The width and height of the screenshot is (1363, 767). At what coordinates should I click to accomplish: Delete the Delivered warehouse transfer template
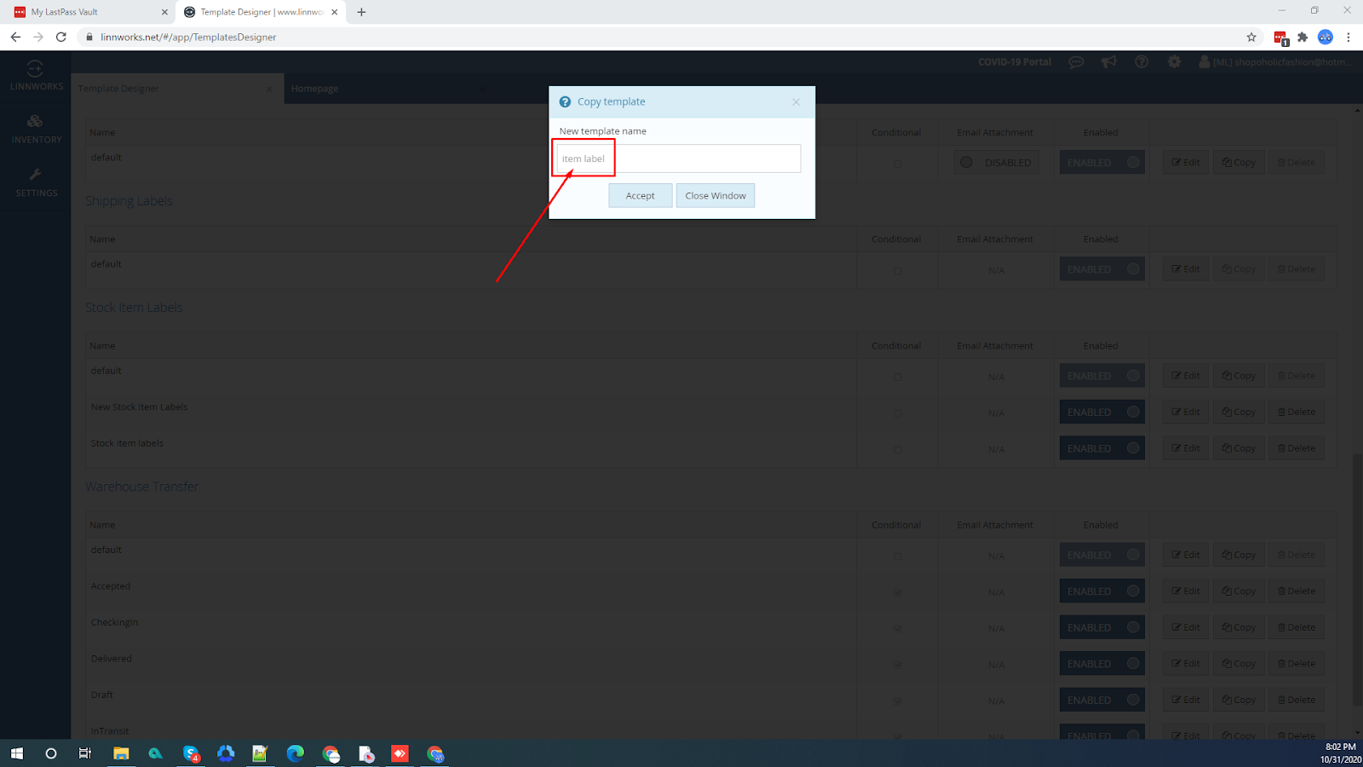pyautogui.click(x=1297, y=664)
